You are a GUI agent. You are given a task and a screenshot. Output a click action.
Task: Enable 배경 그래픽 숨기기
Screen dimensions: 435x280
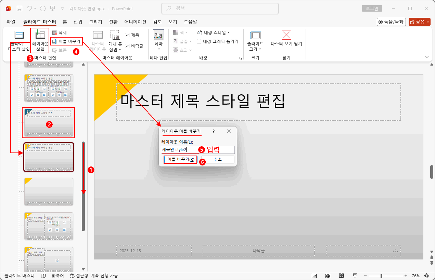(199, 41)
